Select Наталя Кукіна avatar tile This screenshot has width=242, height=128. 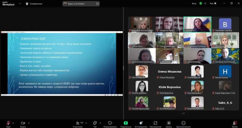pos(225,71)
